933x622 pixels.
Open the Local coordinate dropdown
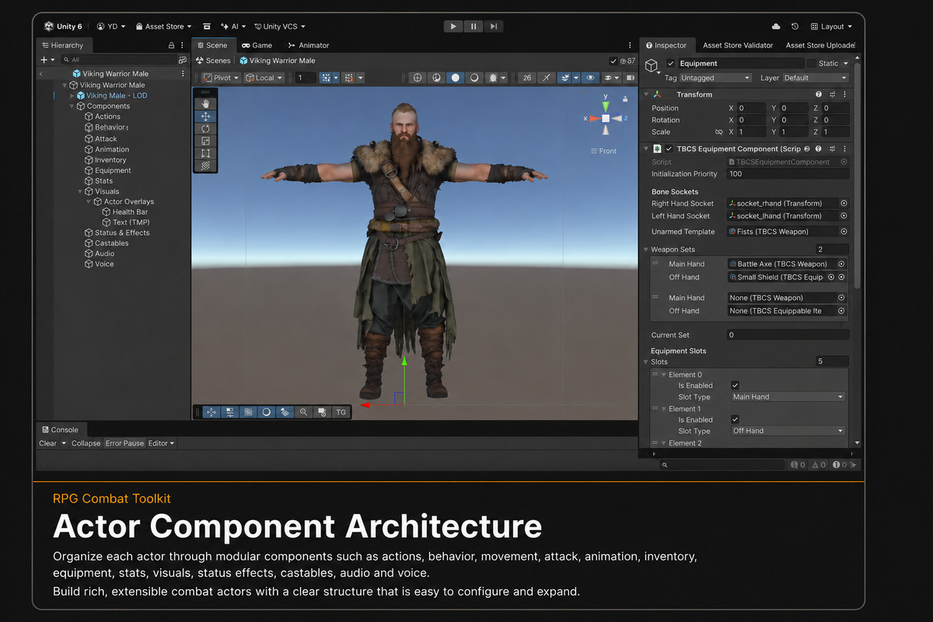pos(264,78)
